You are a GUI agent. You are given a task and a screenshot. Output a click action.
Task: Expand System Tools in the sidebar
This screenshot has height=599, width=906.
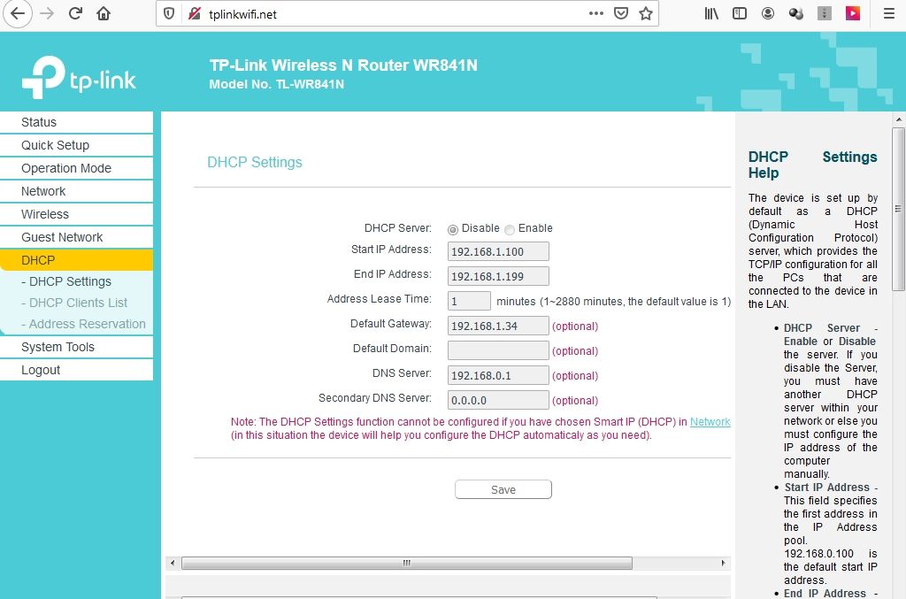(76, 347)
